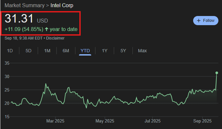Show the 5Y range chart

(x=123, y=51)
